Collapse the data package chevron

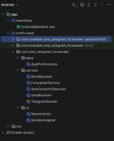18,58
